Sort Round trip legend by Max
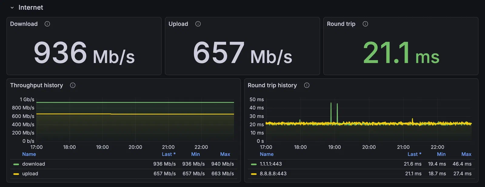 click(466, 154)
